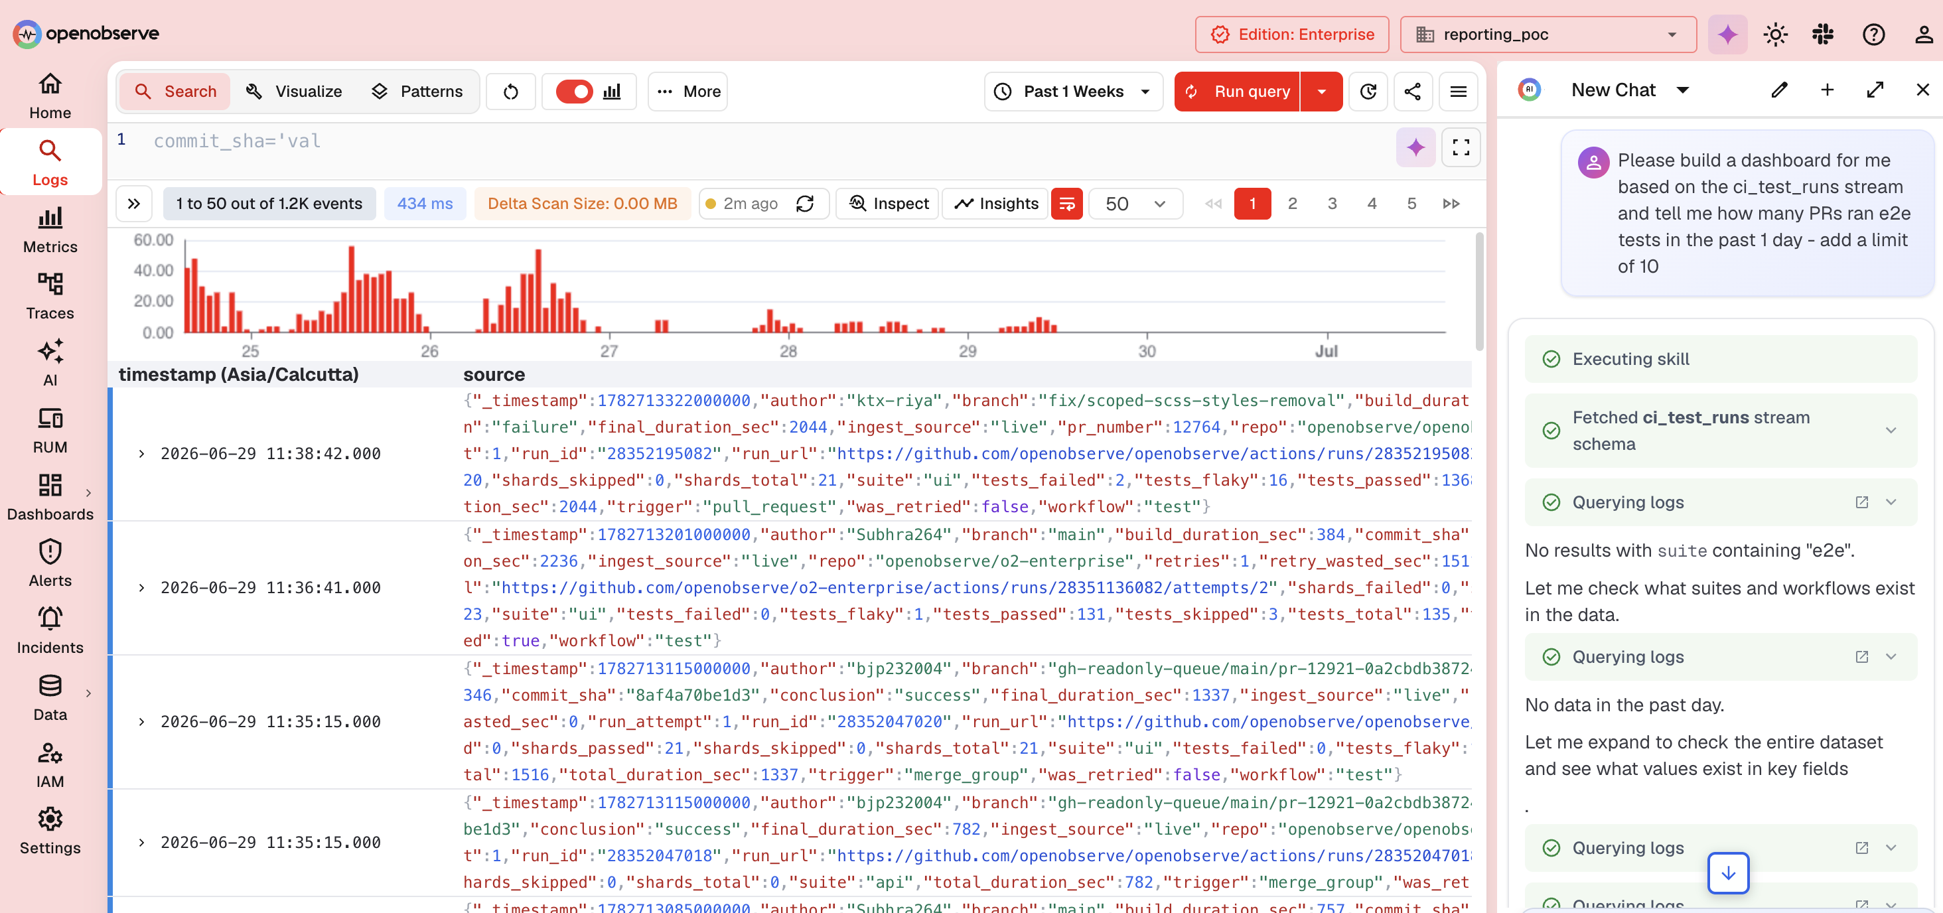Switch to the Search tab
The height and width of the screenshot is (913, 1943).
click(175, 91)
